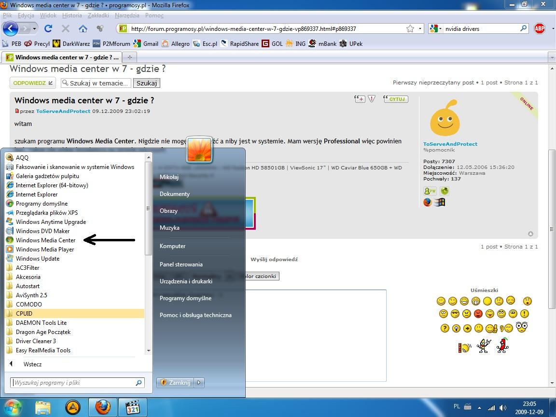Viewport: 556px width, 417px height.
Task: Click the page vertical scrollbar thumb
Action: pos(552,229)
